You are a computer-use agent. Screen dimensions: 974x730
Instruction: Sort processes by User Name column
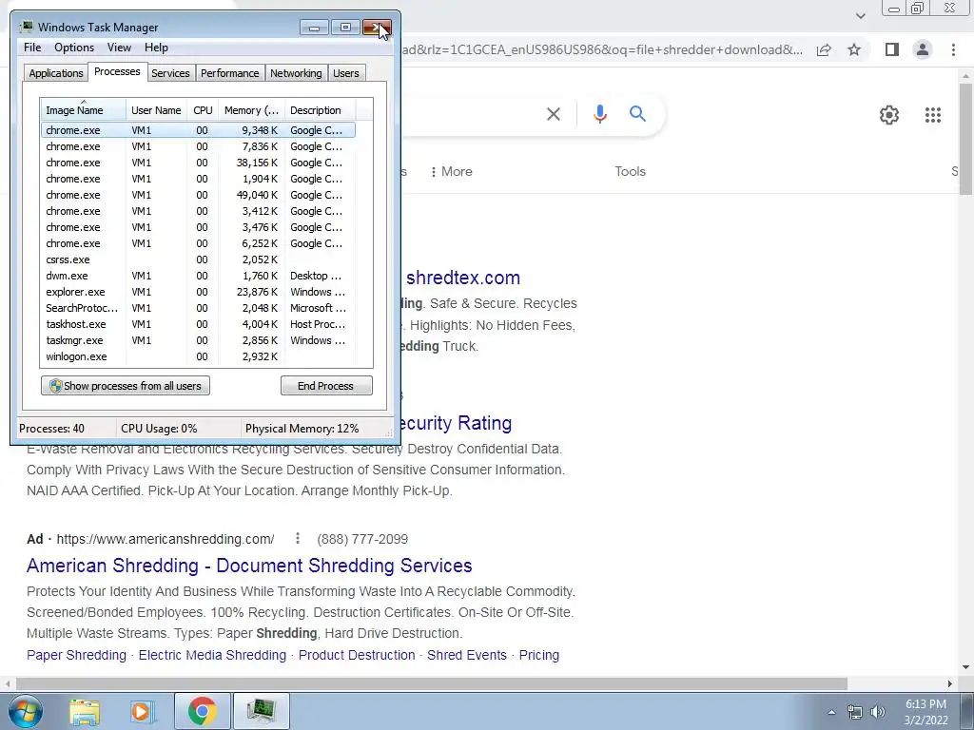point(156,110)
